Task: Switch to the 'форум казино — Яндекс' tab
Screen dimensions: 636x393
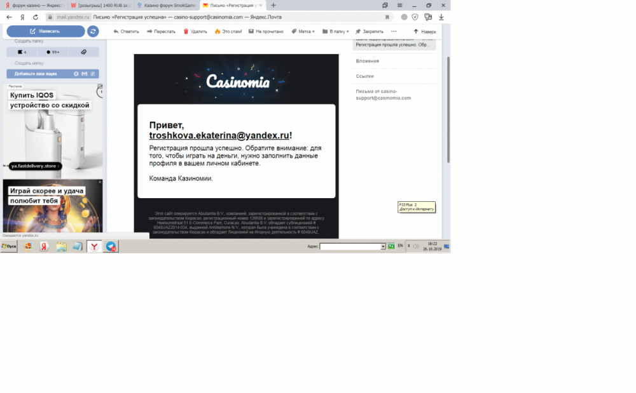Action: [34, 5]
